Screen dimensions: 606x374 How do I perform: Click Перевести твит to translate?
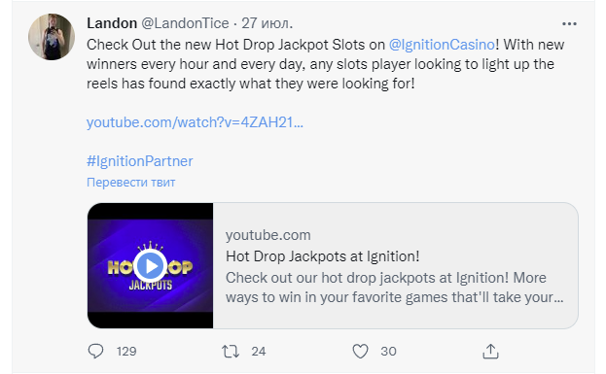tap(131, 183)
